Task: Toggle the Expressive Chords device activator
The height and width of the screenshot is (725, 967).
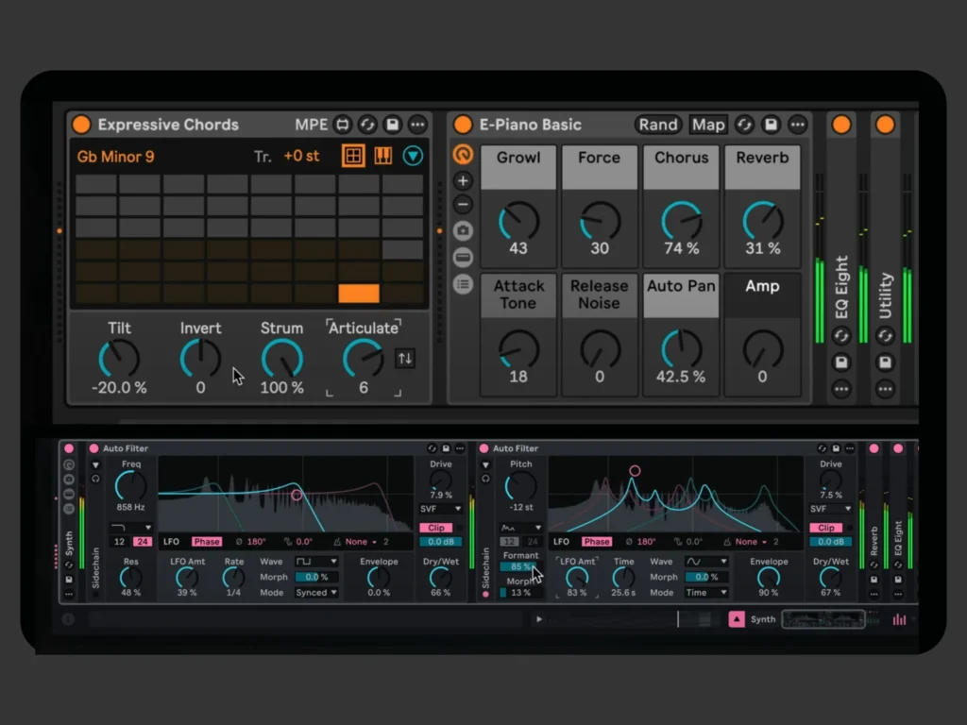Action: click(81, 125)
